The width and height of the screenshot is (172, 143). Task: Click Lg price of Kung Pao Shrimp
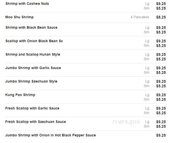pos(161,95)
